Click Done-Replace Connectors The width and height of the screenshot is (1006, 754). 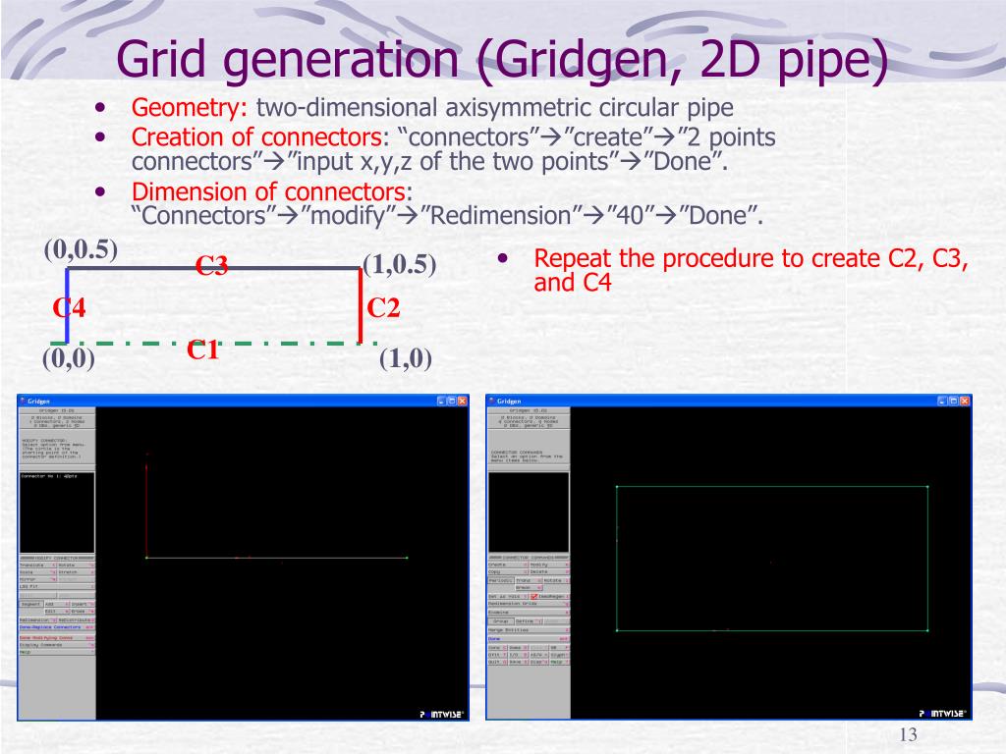coord(57,627)
